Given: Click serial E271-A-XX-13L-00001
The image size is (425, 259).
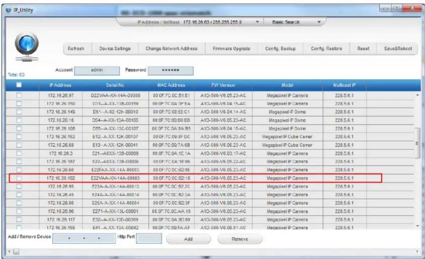Looking at the screenshot, I should [115, 211].
